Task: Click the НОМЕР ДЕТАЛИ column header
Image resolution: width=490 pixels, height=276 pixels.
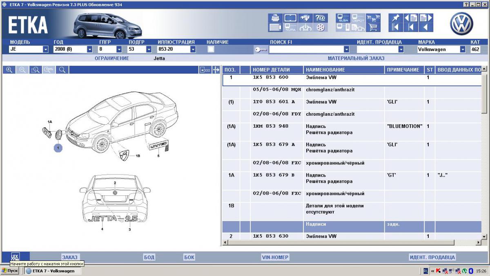Action: pos(277,70)
